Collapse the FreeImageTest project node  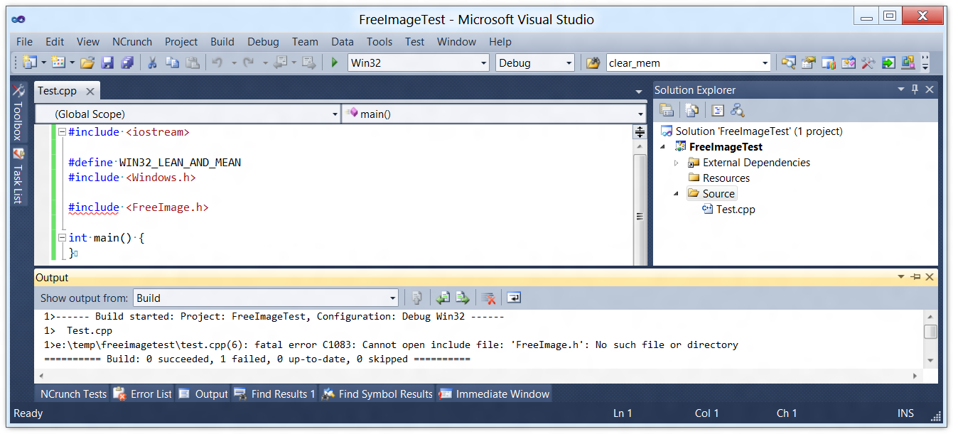(664, 147)
